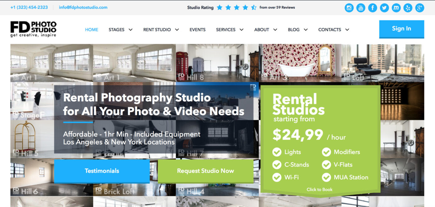Viewport: 435px width, 207px height.
Task: Open the Yelp reviews icon
Action: click(408, 8)
